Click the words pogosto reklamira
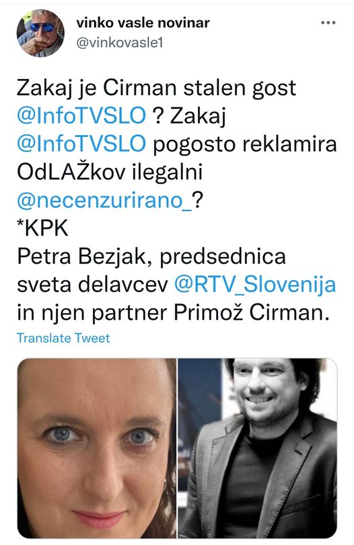This screenshot has width=354, height=545. click(245, 144)
